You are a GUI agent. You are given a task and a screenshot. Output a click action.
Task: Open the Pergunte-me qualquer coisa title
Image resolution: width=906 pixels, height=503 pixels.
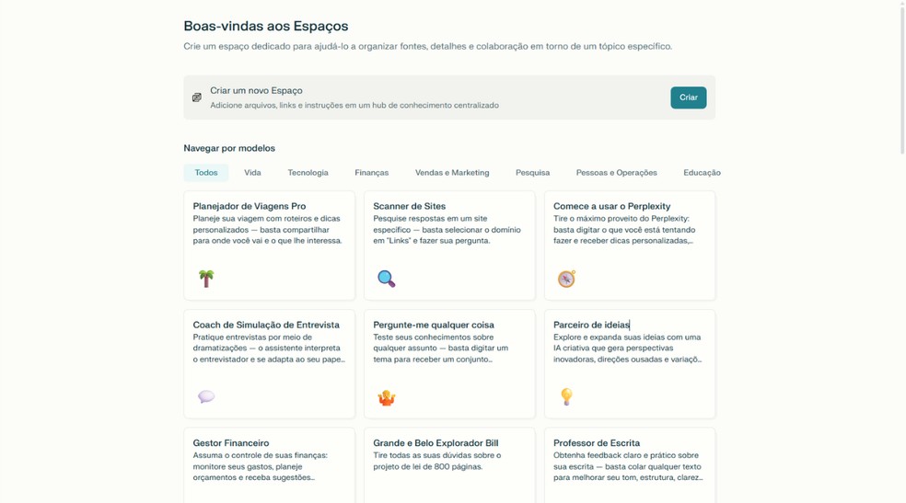(x=434, y=325)
